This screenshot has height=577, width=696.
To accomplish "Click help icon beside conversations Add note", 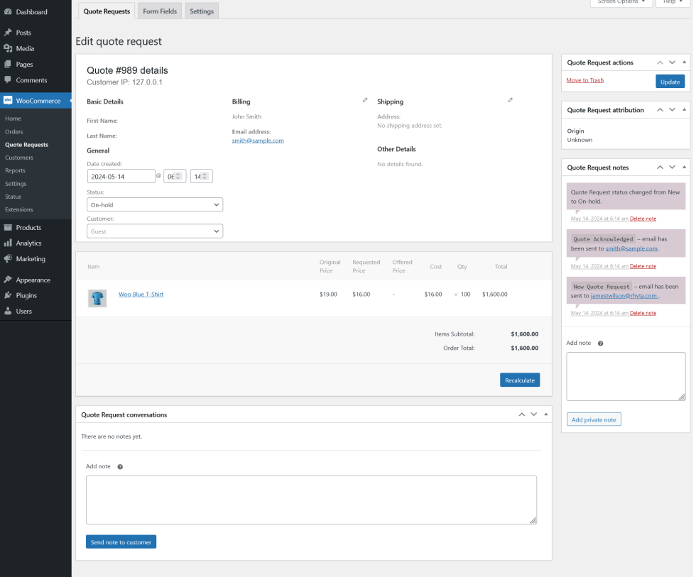I will (x=120, y=466).
